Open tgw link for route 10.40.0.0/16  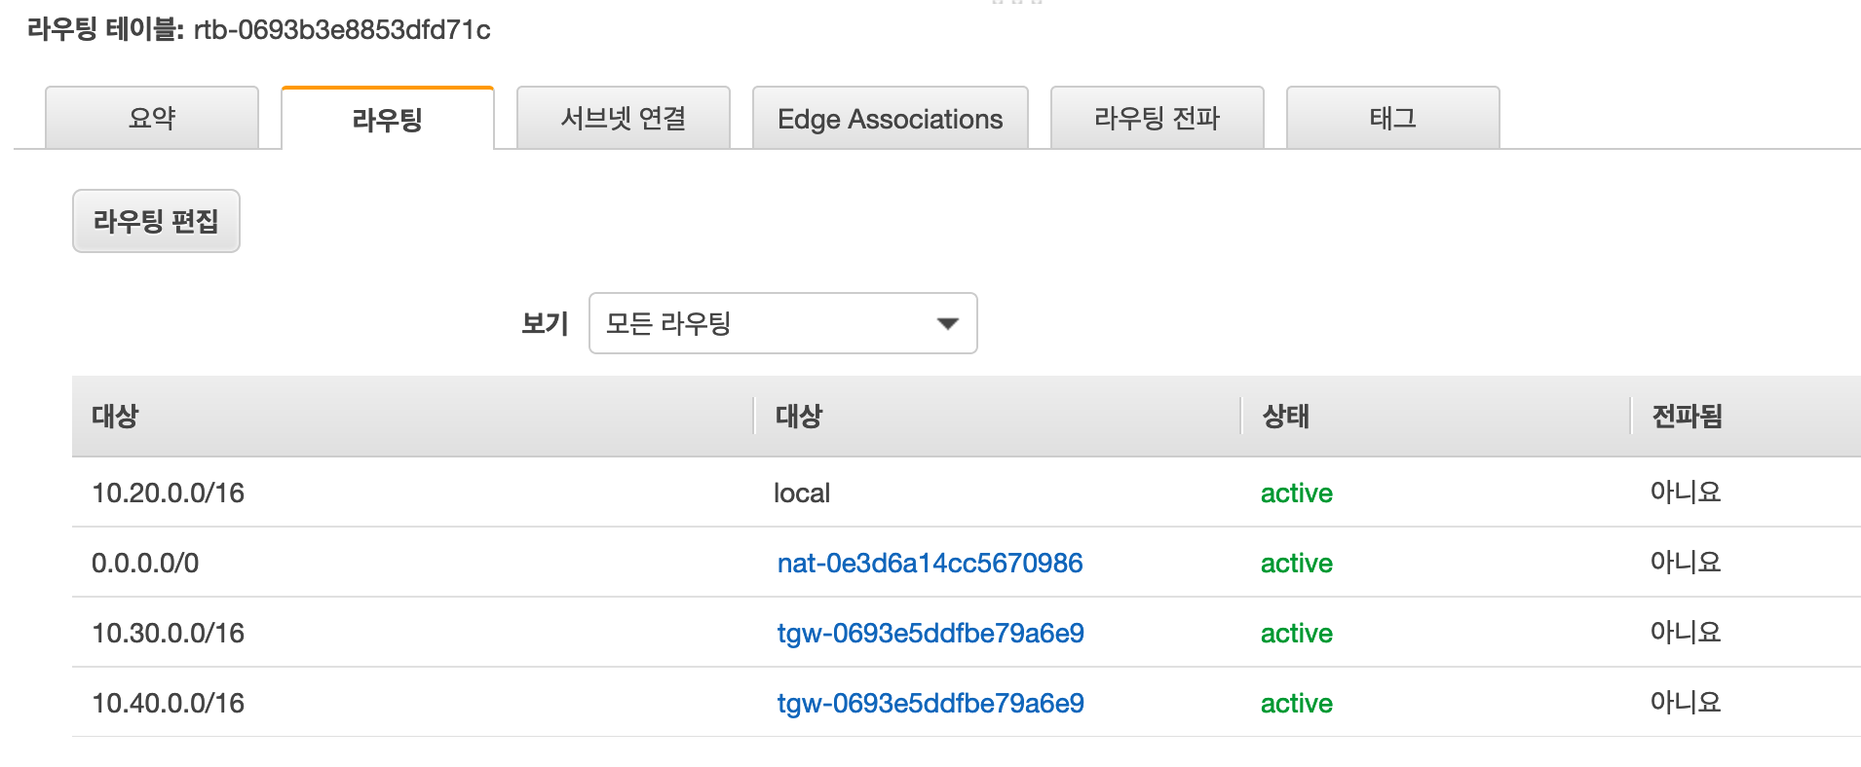pos(930,703)
